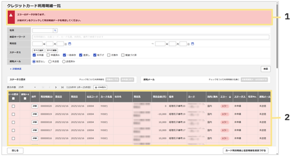Click the page vertical scrollbar
The width and height of the screenshot is (292, 156).
point(277,36)
